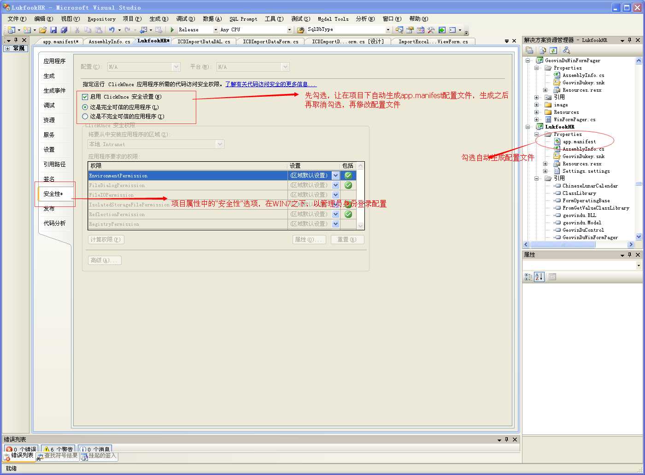Click Property Pages icon in Properties panel

click(552, 277)
